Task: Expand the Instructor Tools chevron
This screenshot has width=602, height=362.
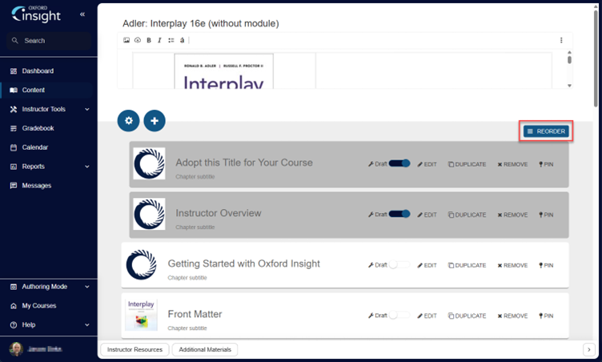Action: tap(87, 109)
